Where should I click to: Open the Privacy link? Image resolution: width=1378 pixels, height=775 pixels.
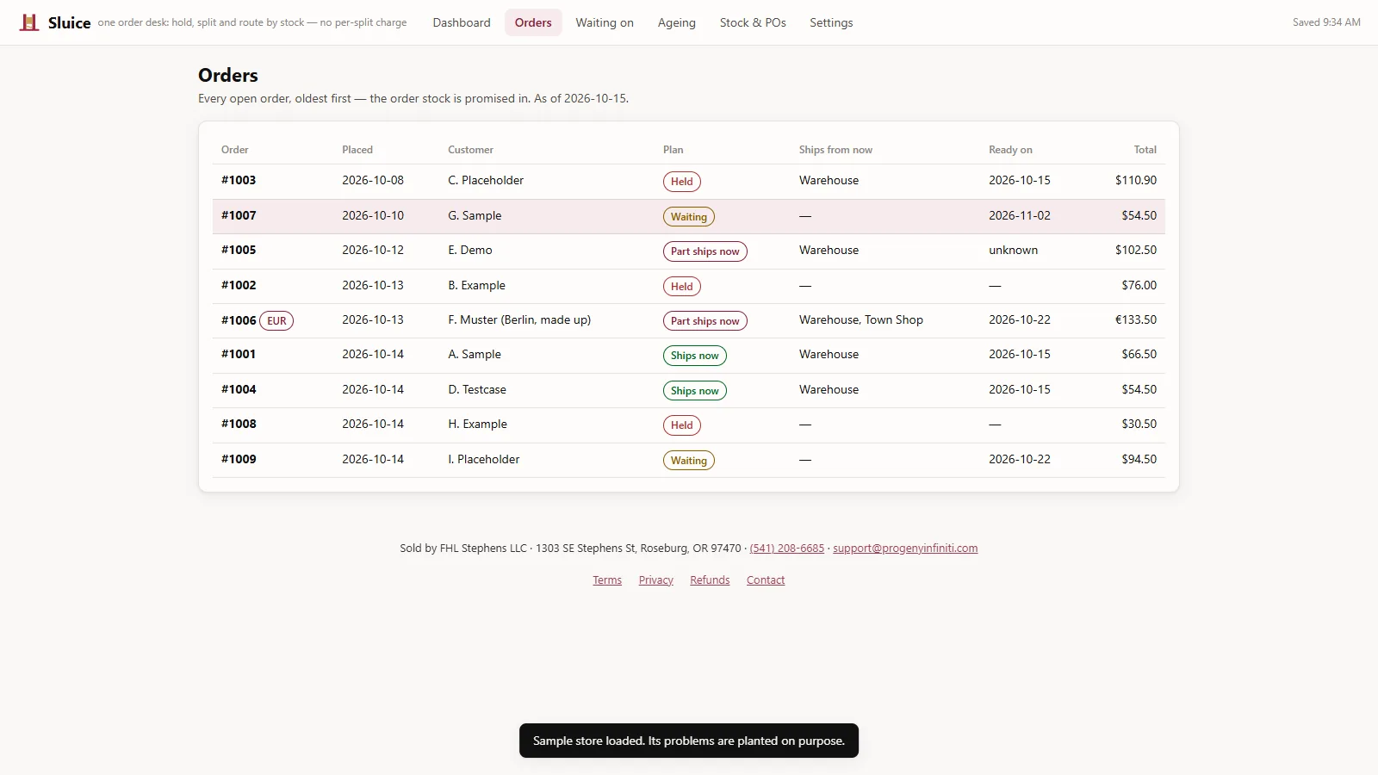click(x=656, y=580)
